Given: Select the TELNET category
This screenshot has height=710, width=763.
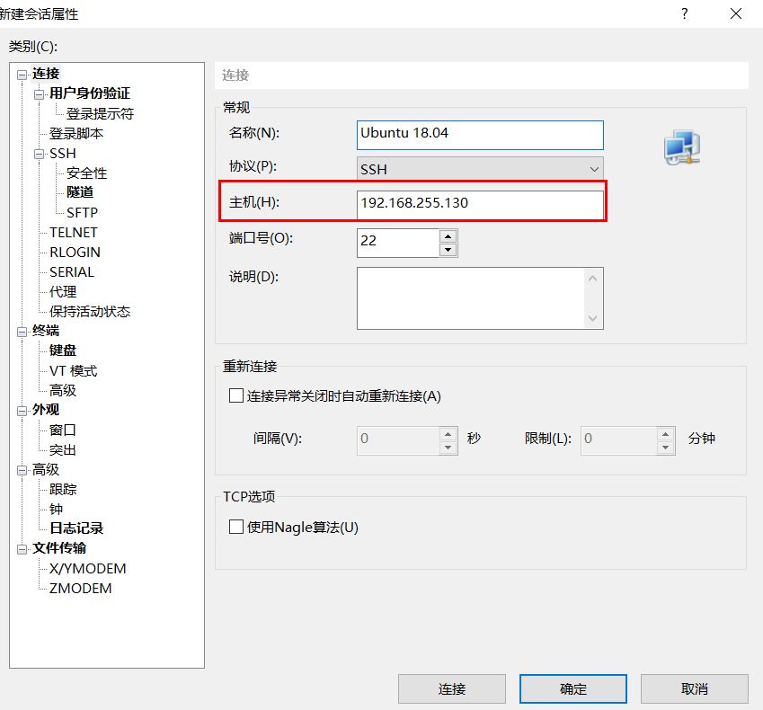Looking at the screenshot, I should [x=73, y=232].
